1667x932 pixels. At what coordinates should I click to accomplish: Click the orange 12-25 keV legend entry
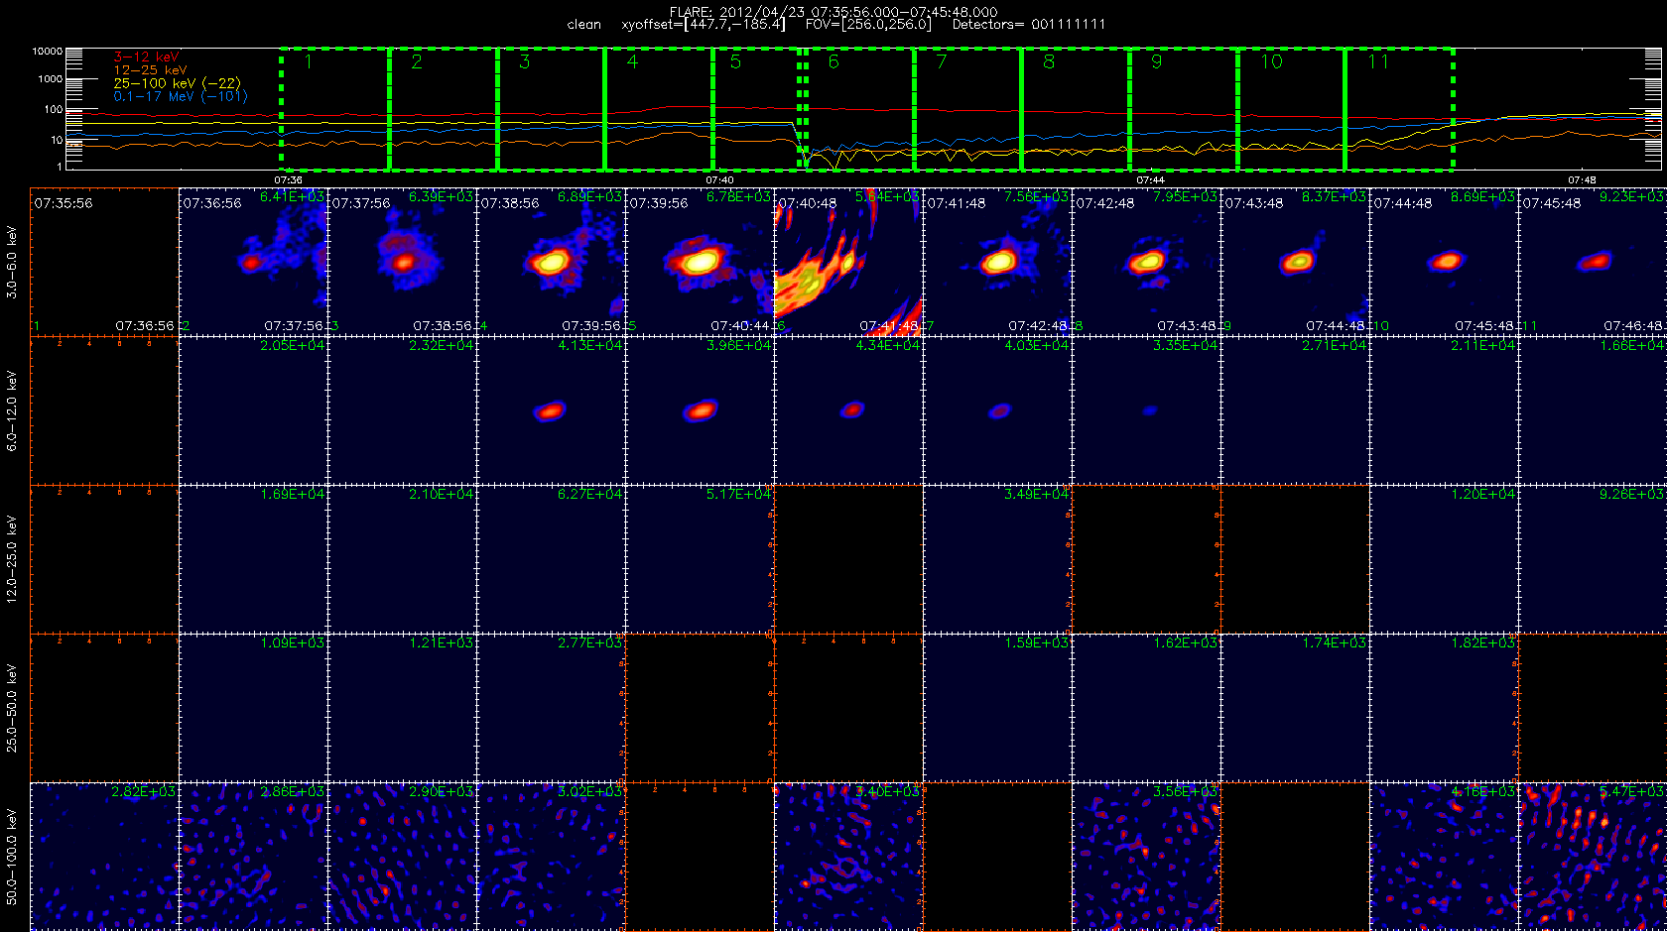(x=150, y=70)
